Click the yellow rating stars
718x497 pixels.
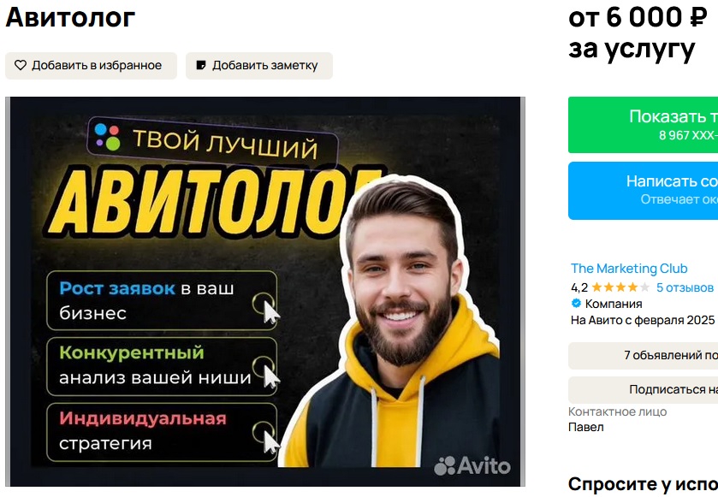coord(620,287)
